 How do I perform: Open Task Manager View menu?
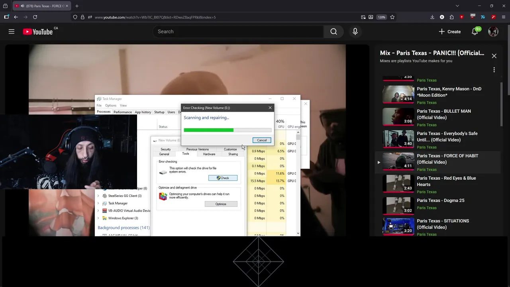pos(124,106)
